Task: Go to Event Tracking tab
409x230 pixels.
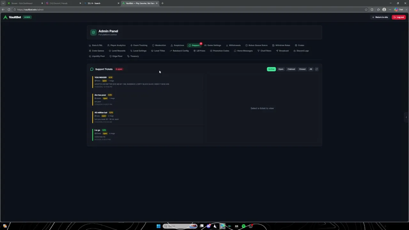Action: point(139,45)
